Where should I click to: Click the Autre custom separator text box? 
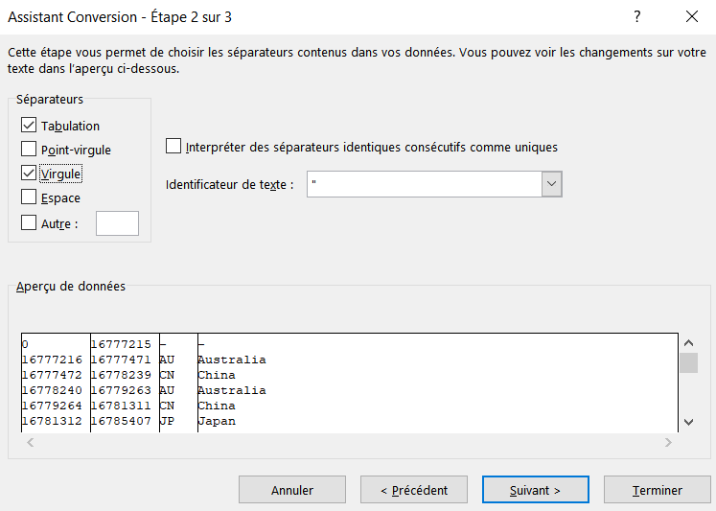point(117,223)
